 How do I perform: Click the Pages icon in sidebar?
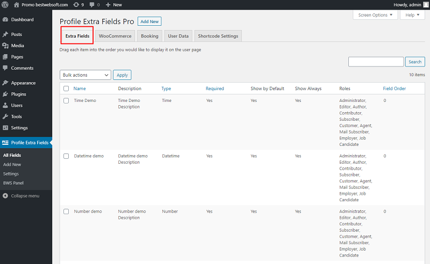pyautogui.click(x=5, y=57)
